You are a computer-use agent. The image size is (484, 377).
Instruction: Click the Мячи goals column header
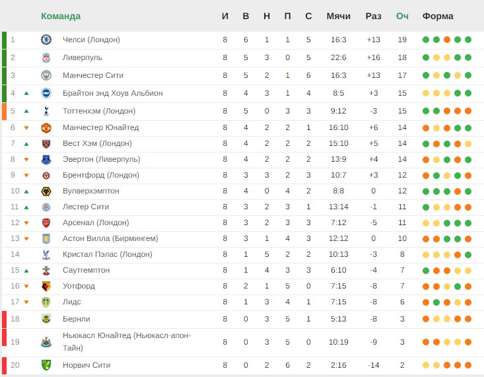coord(338,16)
